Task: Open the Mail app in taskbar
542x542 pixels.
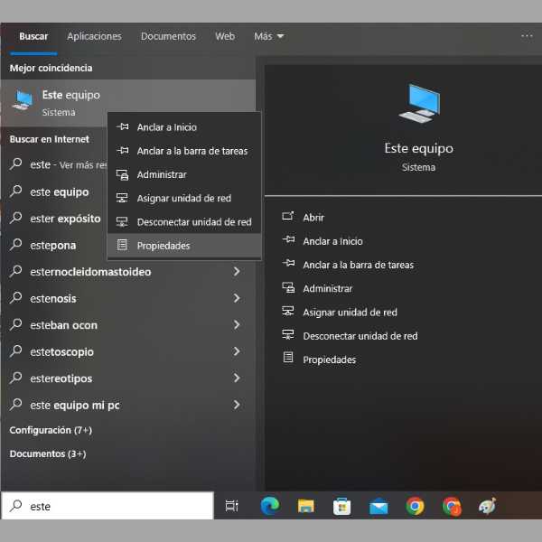Action: (378, 506)
